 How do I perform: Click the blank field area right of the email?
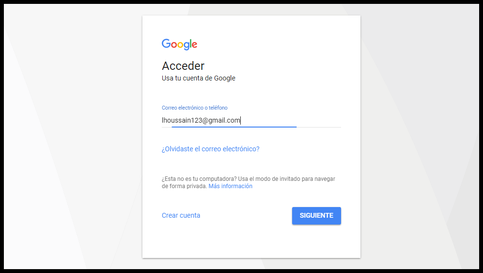point(300,120)
